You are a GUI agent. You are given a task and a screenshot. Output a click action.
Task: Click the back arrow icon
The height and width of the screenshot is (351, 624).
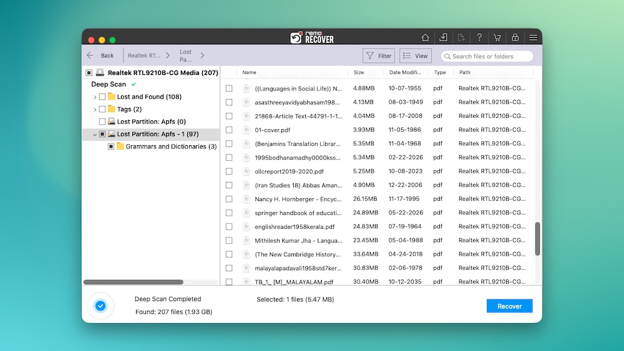(90, 55)
